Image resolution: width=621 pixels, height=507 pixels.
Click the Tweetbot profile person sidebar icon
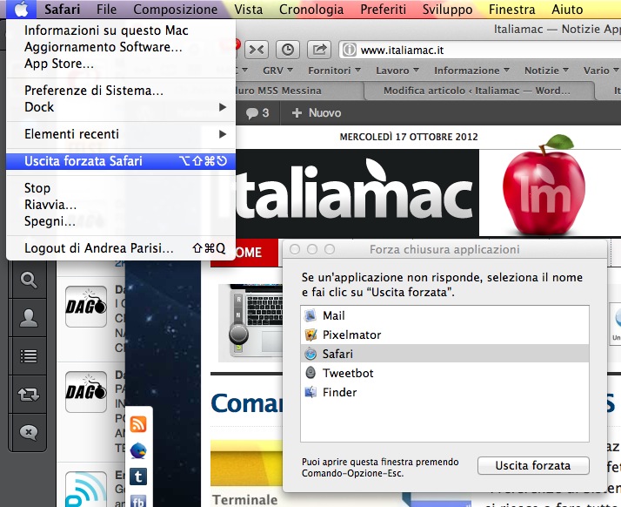tap(29, 318)
